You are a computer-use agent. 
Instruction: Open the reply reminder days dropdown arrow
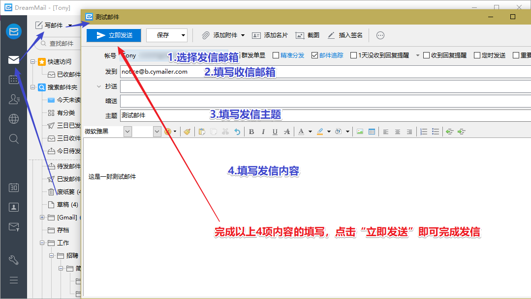click(x=417, y=55)
